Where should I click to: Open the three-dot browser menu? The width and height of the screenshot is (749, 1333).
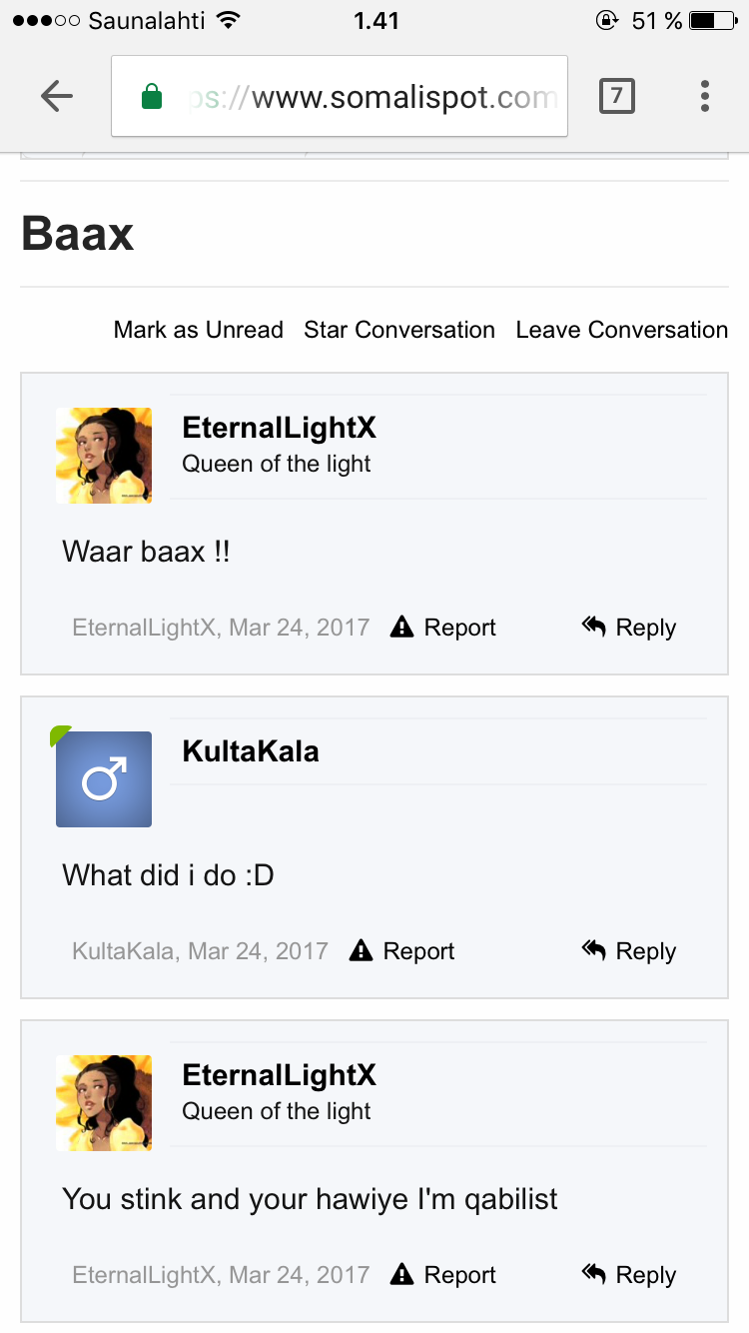pos(705,96)
